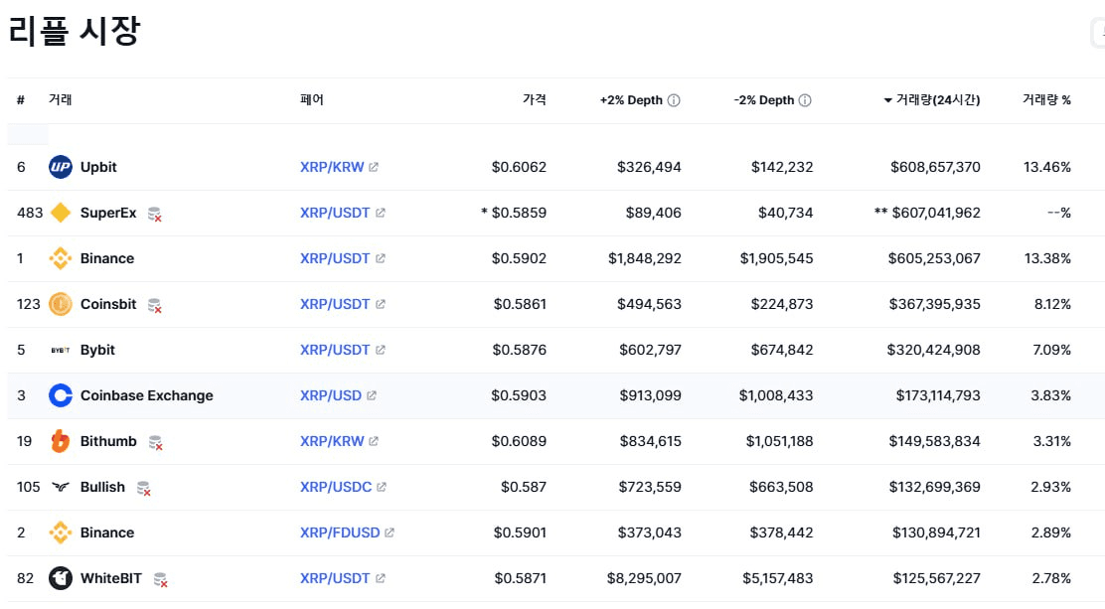Sort by the 페어 column header
The image size is (1105, 609).
(312, 100)
